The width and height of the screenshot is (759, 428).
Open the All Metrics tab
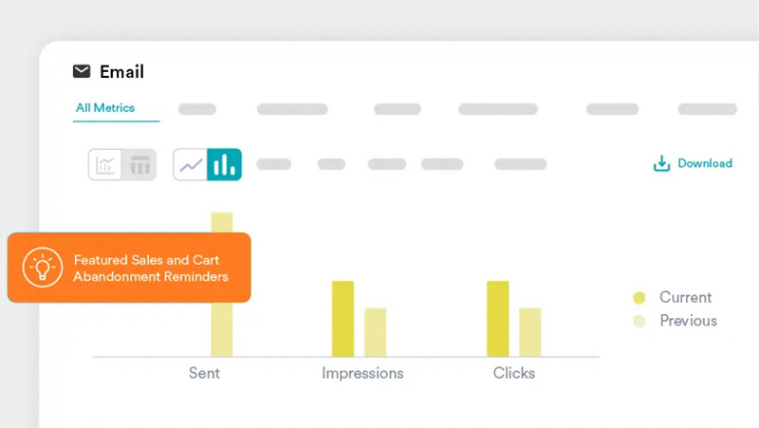click(105, 107)
